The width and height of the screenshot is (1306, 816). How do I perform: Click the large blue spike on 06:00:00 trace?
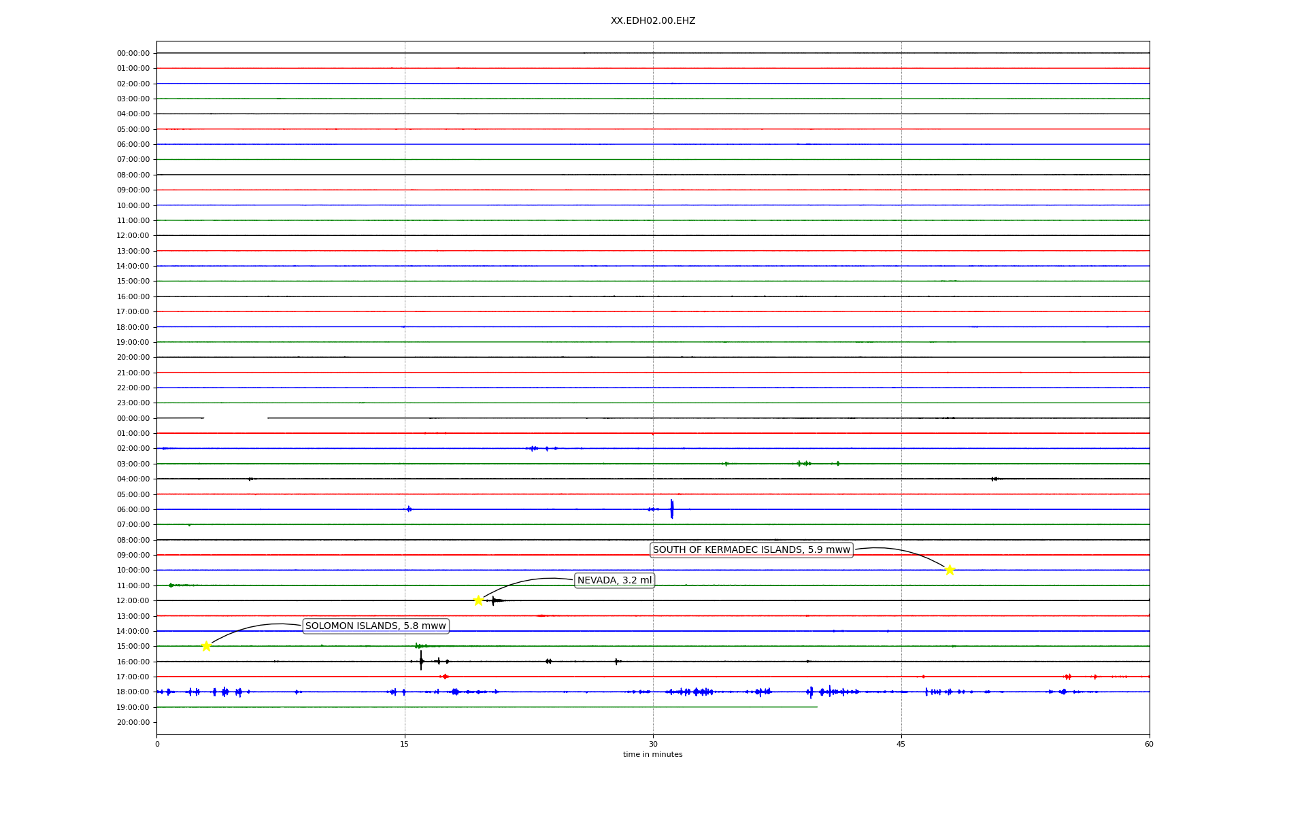[671, 509]
